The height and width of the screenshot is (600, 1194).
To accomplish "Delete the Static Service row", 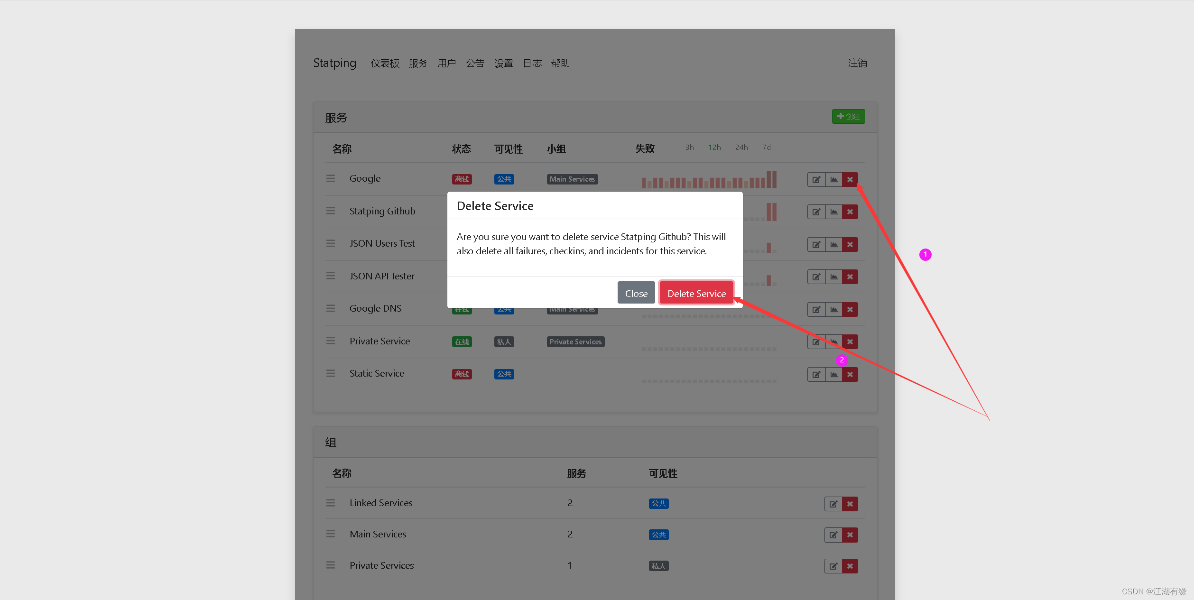I will [850, 375].
